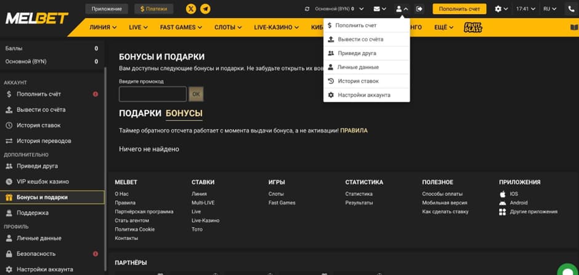Open the ПРАВИЛА link after the timer notice

pos(354,131)
